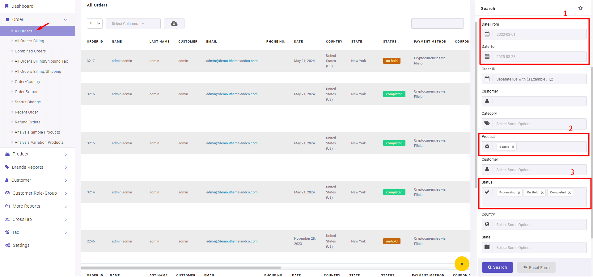The height and width of the screenshot is (277, 593).
Task: Open Status Change submenu item
Action: tap(28, 102)
